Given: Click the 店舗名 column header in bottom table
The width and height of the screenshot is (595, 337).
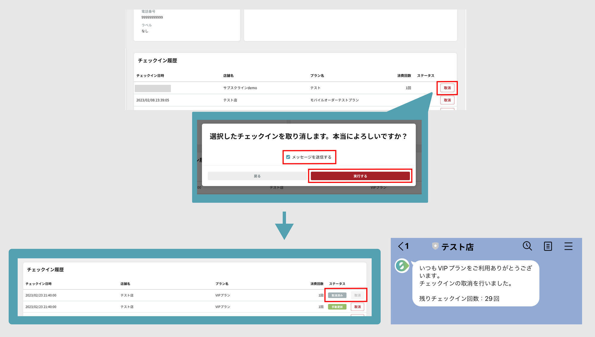Looking at the screenshot, I should [x=125, y=284].
